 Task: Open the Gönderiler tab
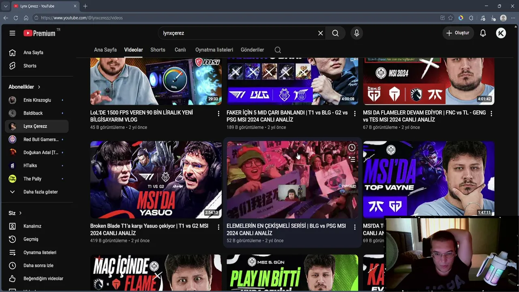point(252,50)
